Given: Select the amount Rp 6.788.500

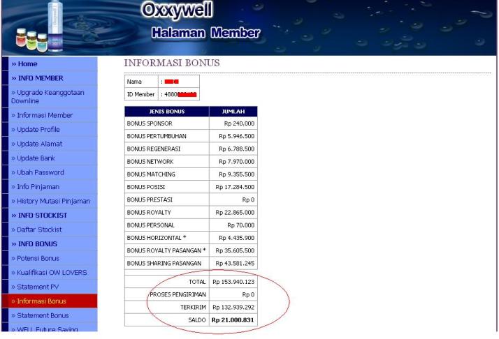Looking at the screenshot, I should click(x=237, y=149).
